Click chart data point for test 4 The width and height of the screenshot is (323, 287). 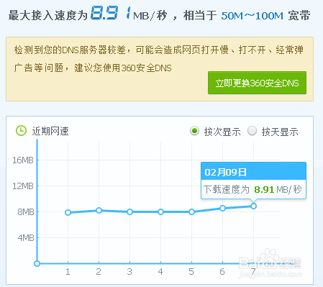click(x=160, y=211)
